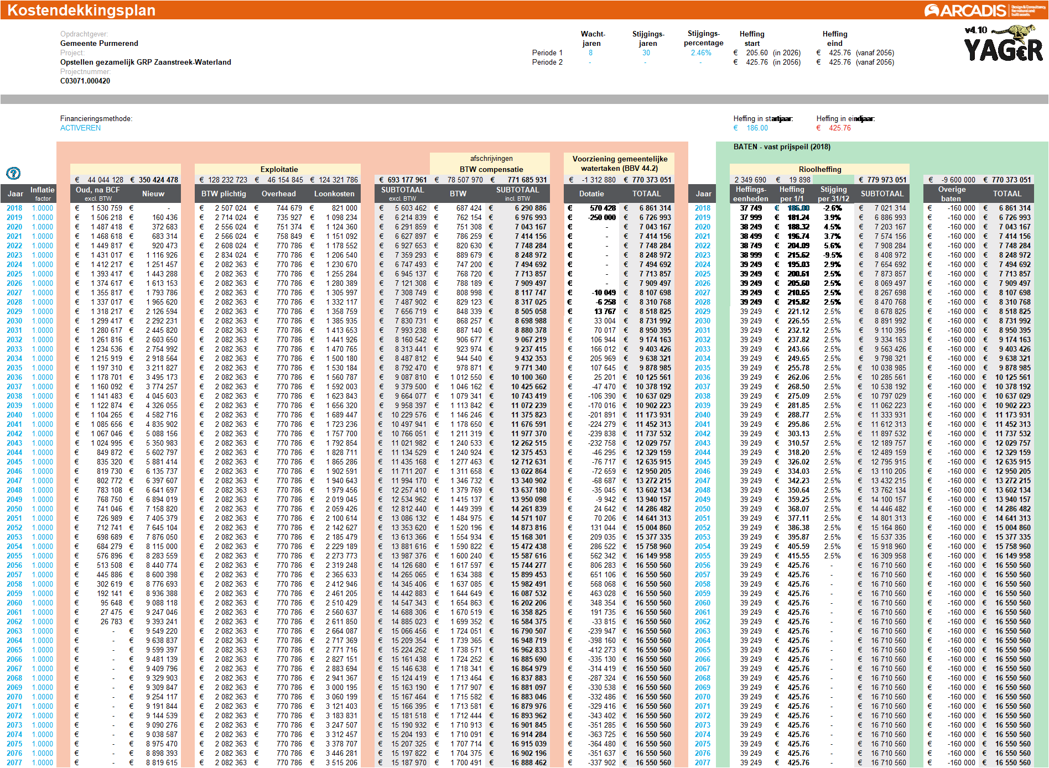Edit the Stijgingspercentage value 2.46%
Viewport: 1049px width, 768px height.
701,53
